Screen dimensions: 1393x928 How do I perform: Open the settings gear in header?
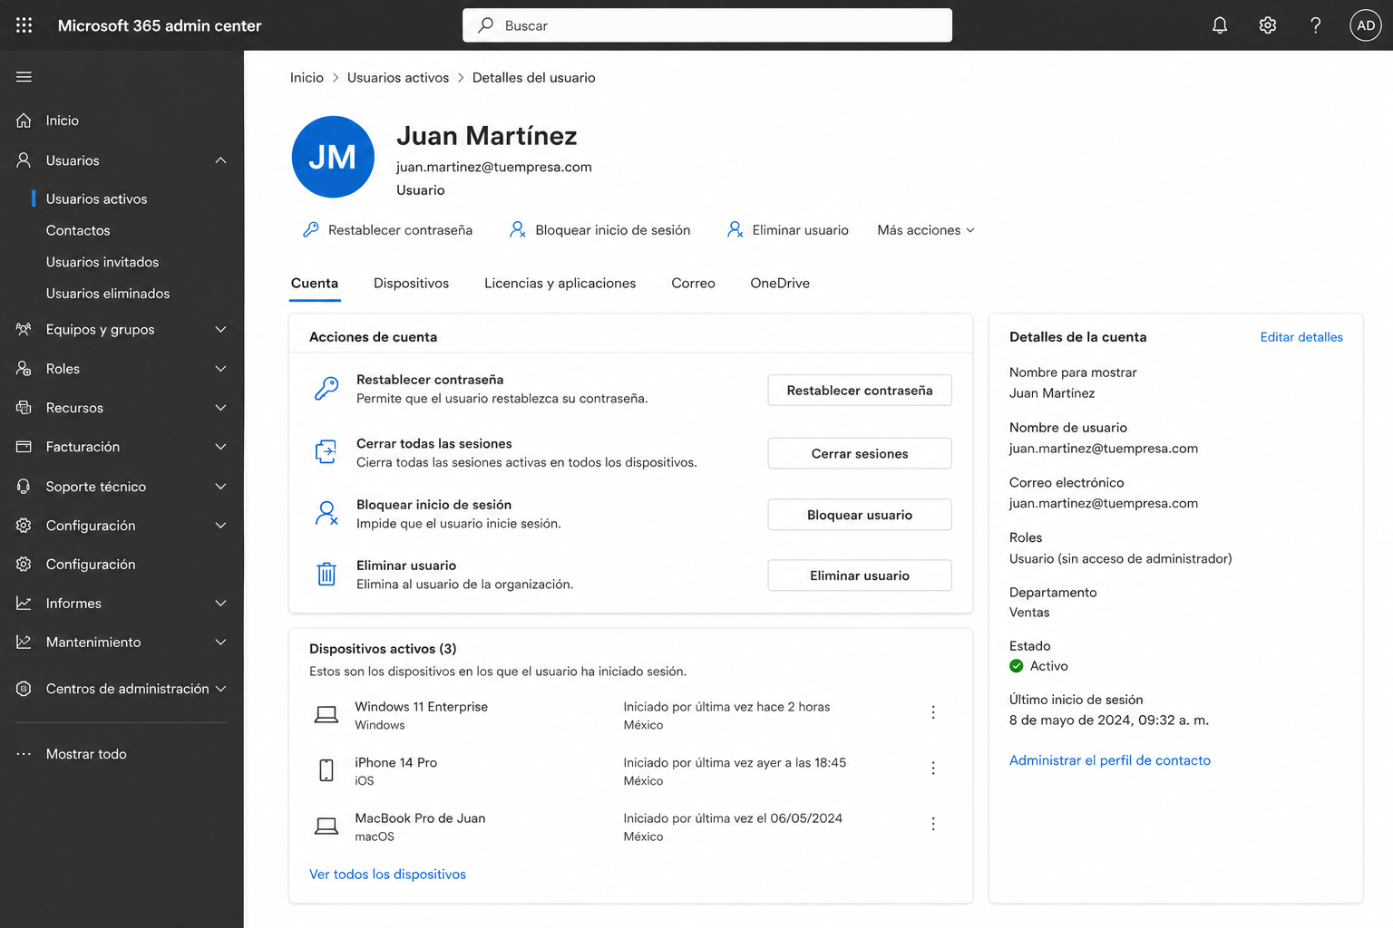[1268, 25]
